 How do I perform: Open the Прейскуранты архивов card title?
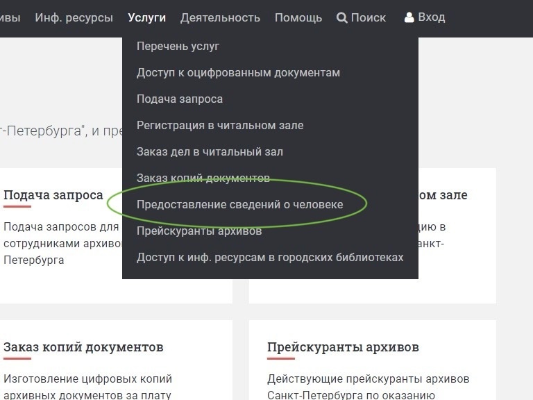343,347
